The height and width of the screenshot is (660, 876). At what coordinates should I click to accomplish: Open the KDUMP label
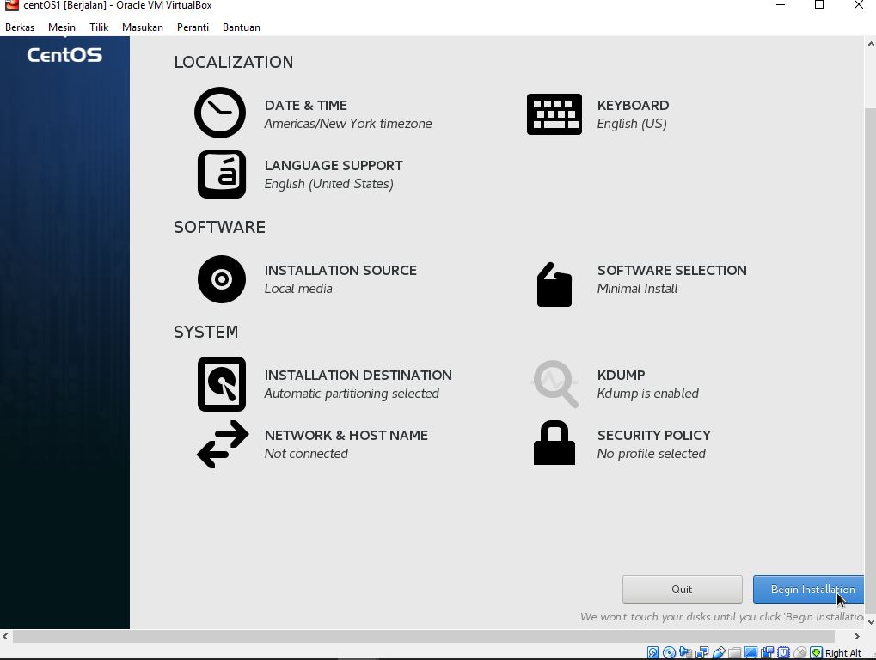[x=622, y=376]
